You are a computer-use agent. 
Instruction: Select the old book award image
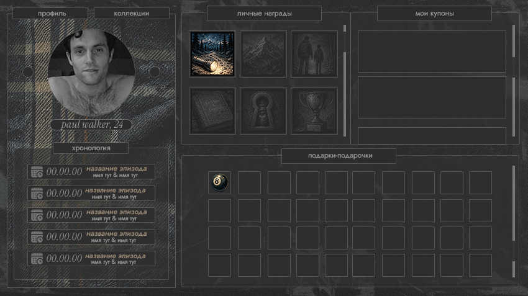click(212, 111)
